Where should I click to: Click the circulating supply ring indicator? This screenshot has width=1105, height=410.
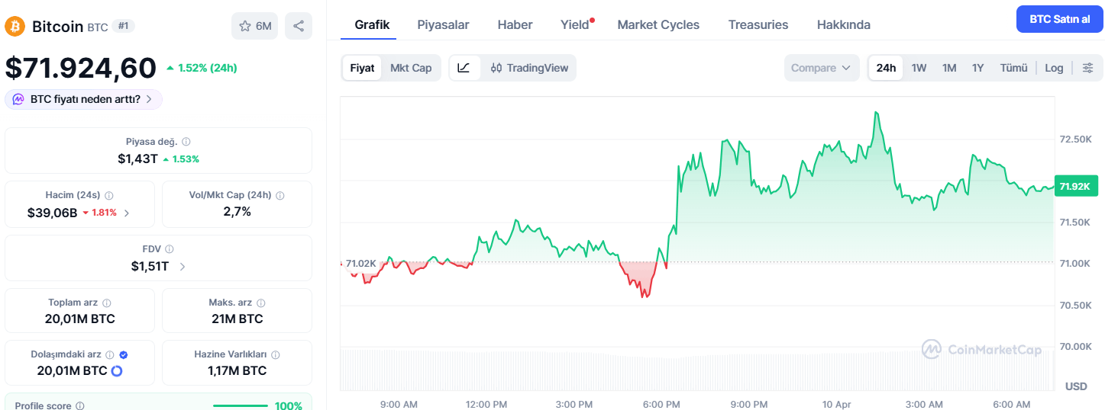point(117,371)
